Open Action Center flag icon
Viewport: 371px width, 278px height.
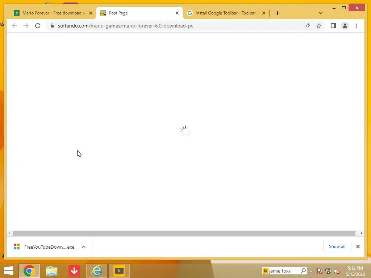pyautogui.click(x=320, y=271)
